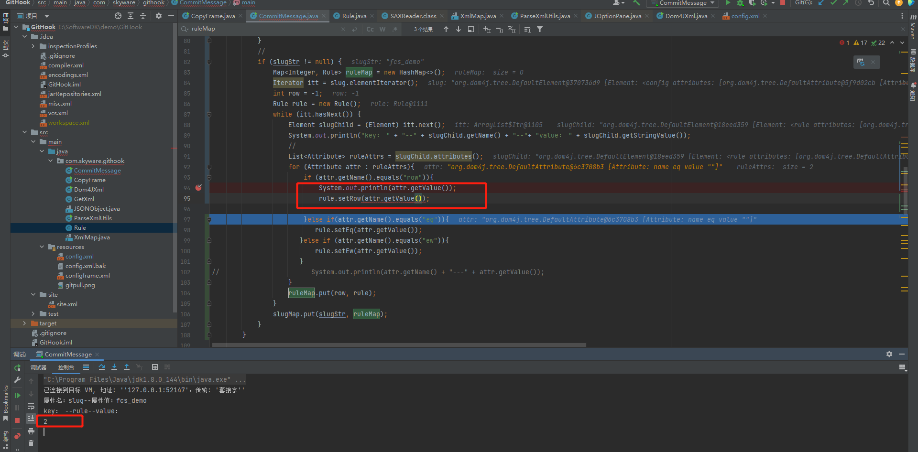Toggle soft-wrap in console output

point(31,406)
